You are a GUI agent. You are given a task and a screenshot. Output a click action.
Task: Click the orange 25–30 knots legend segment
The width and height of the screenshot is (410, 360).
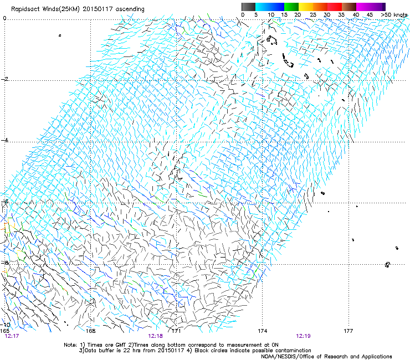point(320,7)
